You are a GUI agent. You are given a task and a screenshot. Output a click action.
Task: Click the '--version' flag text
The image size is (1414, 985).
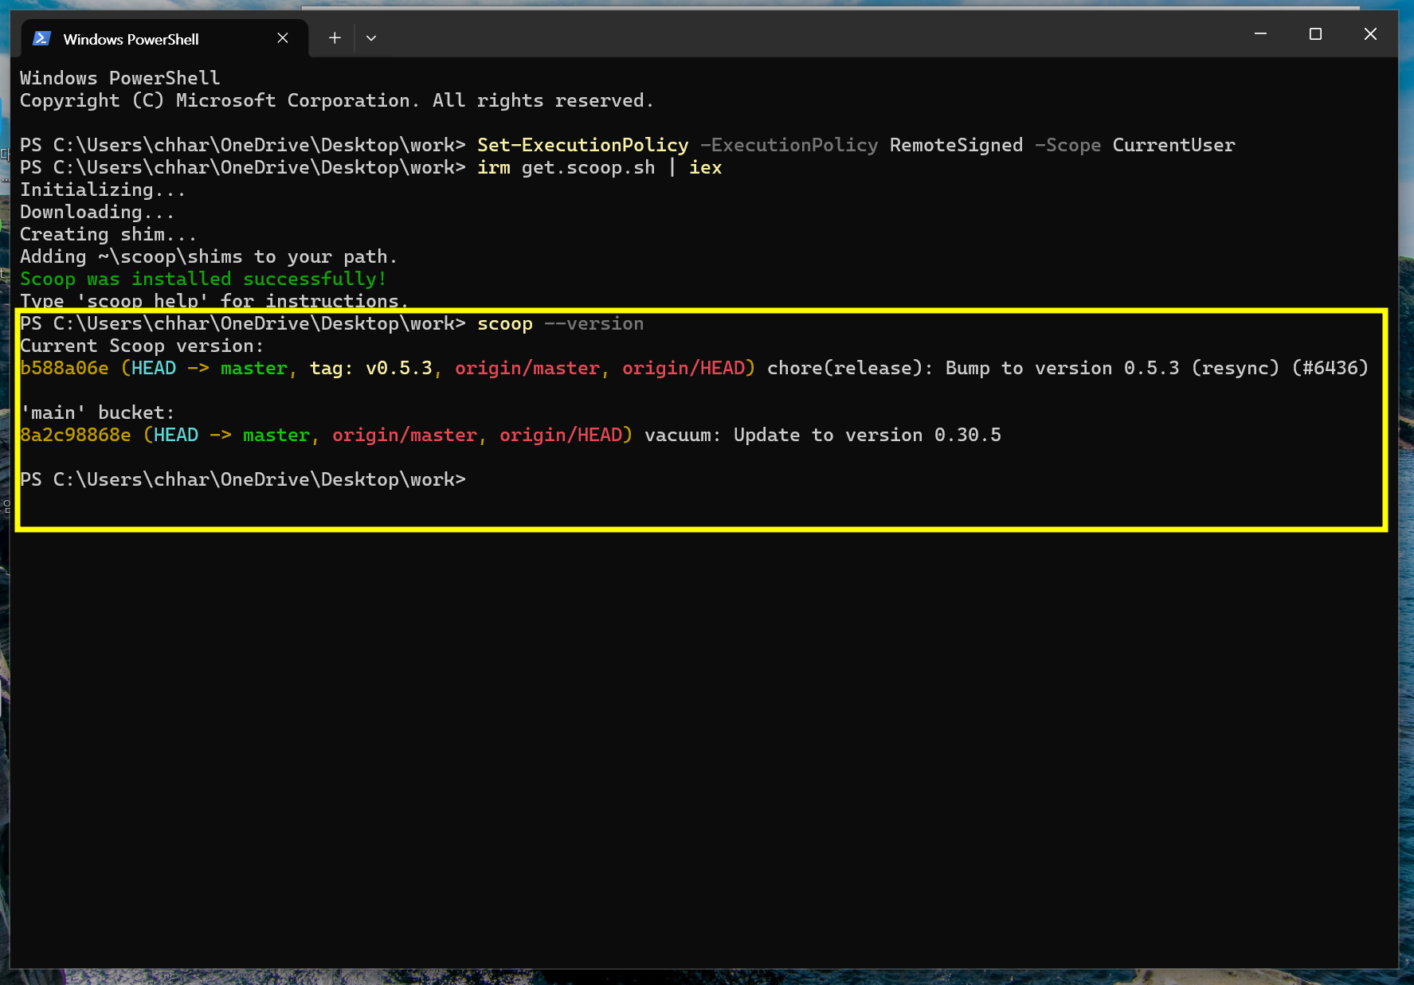click(x=593, y=324)
